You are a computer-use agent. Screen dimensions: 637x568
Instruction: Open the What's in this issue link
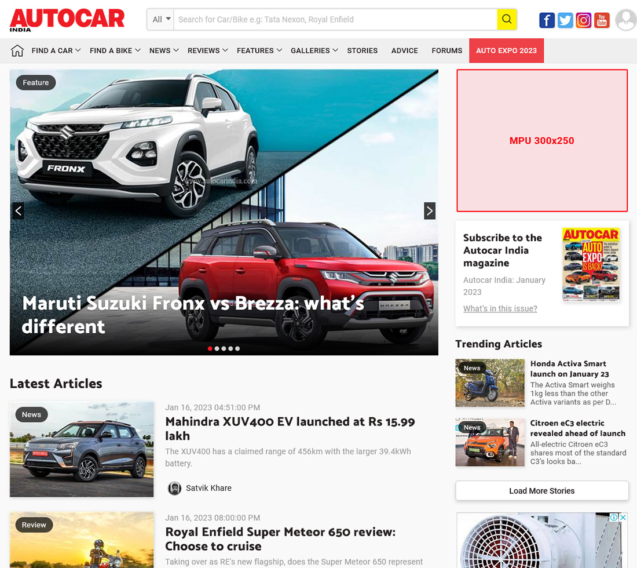tap(500, 308)
